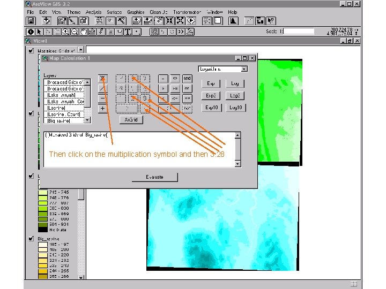Open the Surface menu

pyautogui.click(x=114, y=12)
